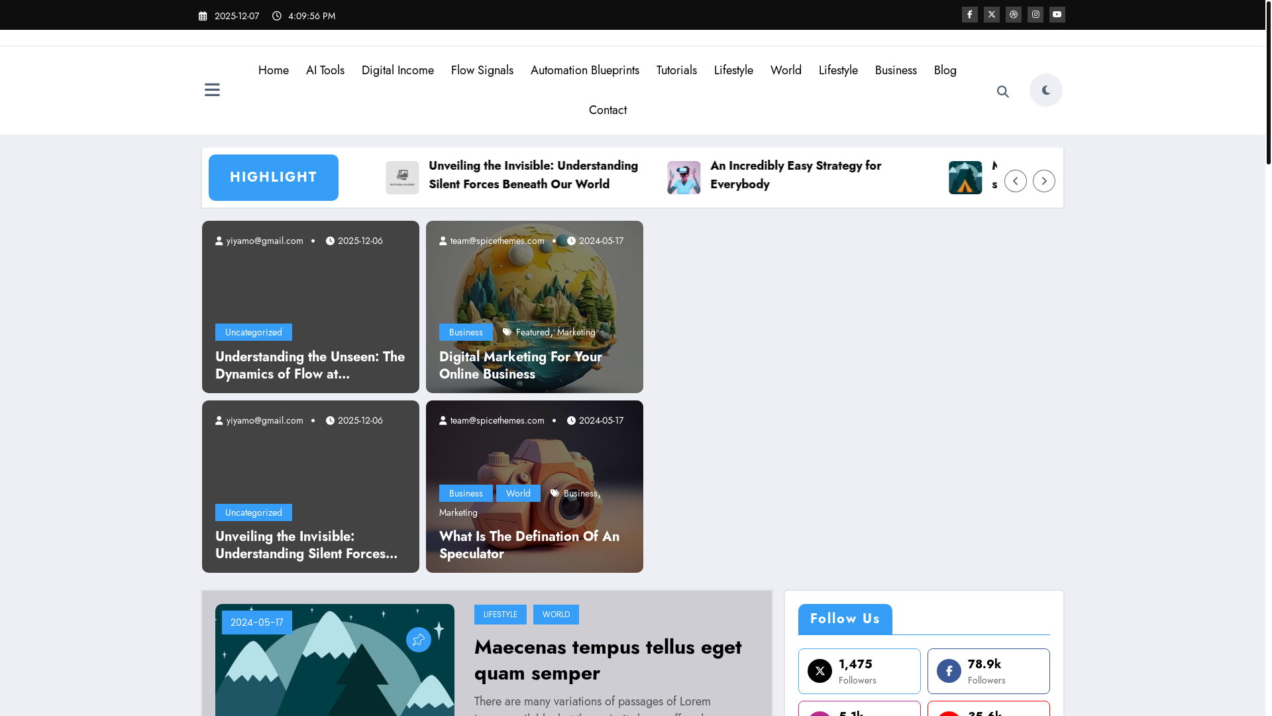This screenshot has width=1272, height=716.
Task: Click VR headset thumbnail in highlight ticker
Action: [684, 178]
